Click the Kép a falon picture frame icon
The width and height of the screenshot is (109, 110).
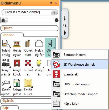click(x=56, y=104)
